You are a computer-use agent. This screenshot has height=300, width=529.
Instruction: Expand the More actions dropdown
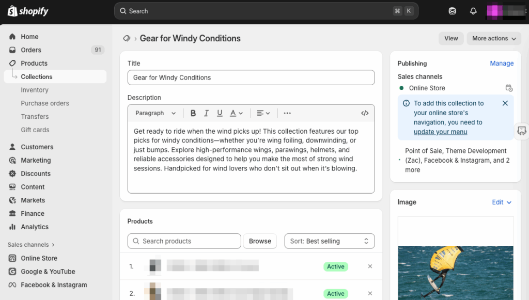(494, 38)
